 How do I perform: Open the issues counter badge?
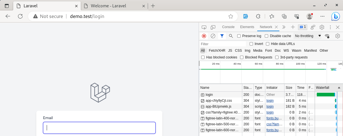point(303,27)
